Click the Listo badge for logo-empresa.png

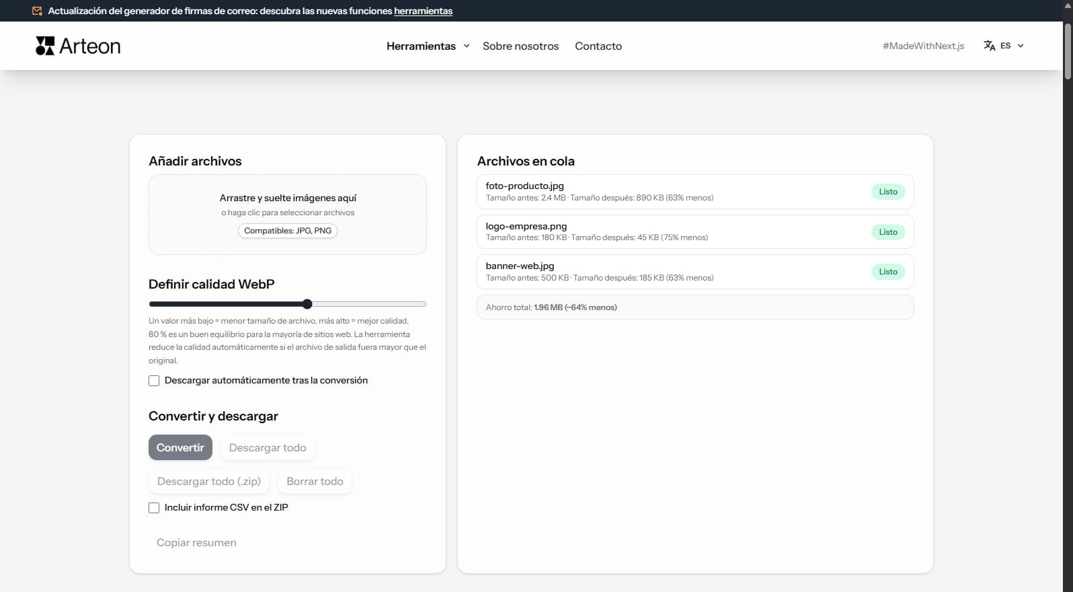[887, 232]
